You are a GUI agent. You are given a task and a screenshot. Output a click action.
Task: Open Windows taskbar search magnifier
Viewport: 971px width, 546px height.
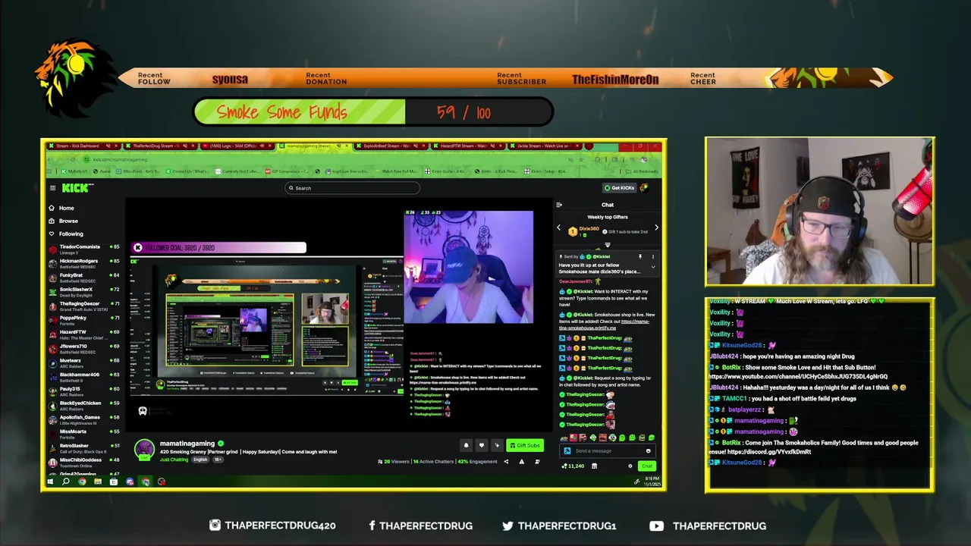(x=66, y=482)
